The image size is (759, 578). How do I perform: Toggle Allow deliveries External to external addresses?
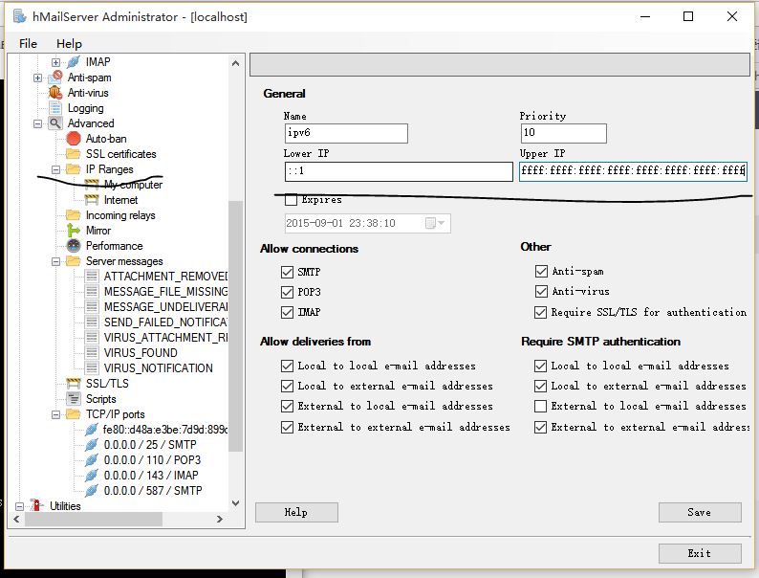click(x=287, y=427)
